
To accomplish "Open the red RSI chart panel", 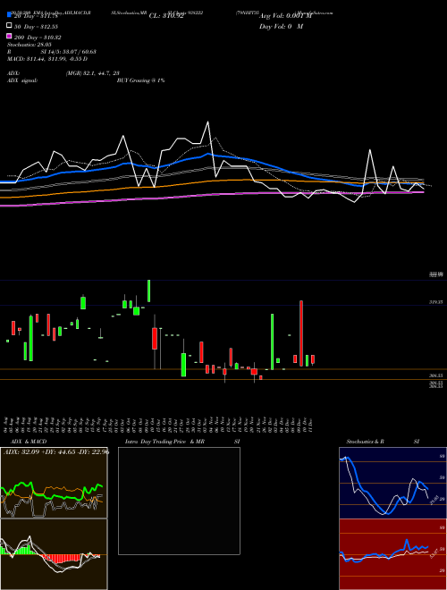I will coord(392,554).
